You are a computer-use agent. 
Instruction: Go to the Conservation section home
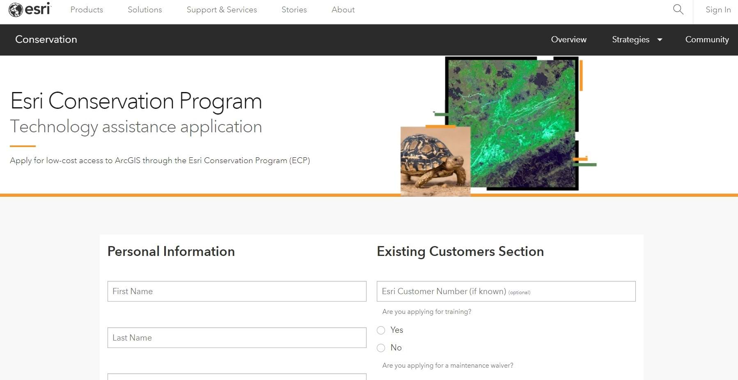coord(46,39)
